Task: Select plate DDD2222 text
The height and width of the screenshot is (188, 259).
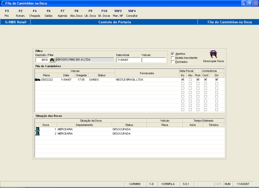Action: tap(47, 80)
